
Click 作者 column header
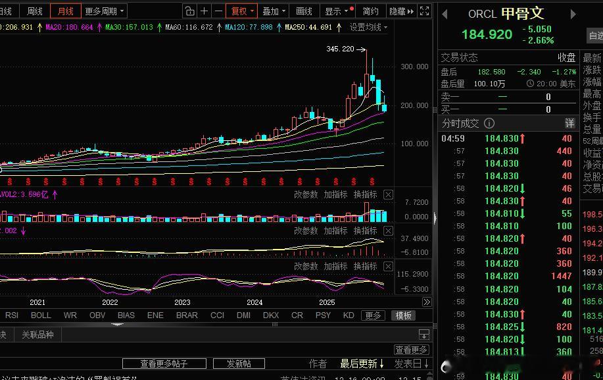point(318,364)
